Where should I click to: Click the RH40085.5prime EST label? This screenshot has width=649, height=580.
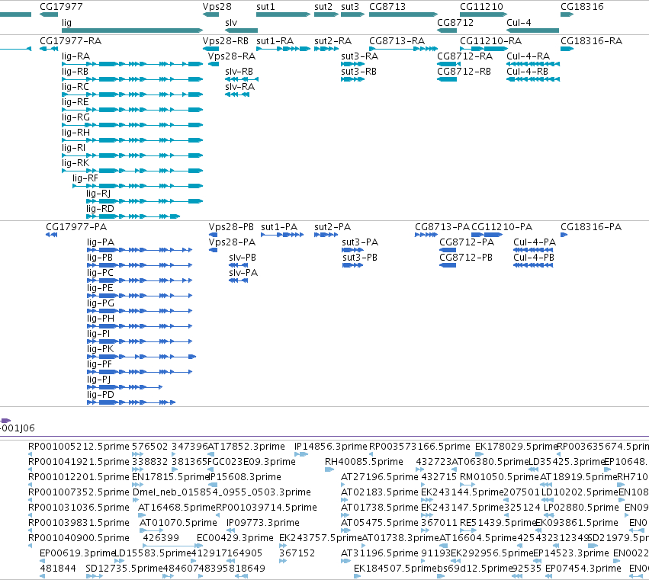point(364,462)
